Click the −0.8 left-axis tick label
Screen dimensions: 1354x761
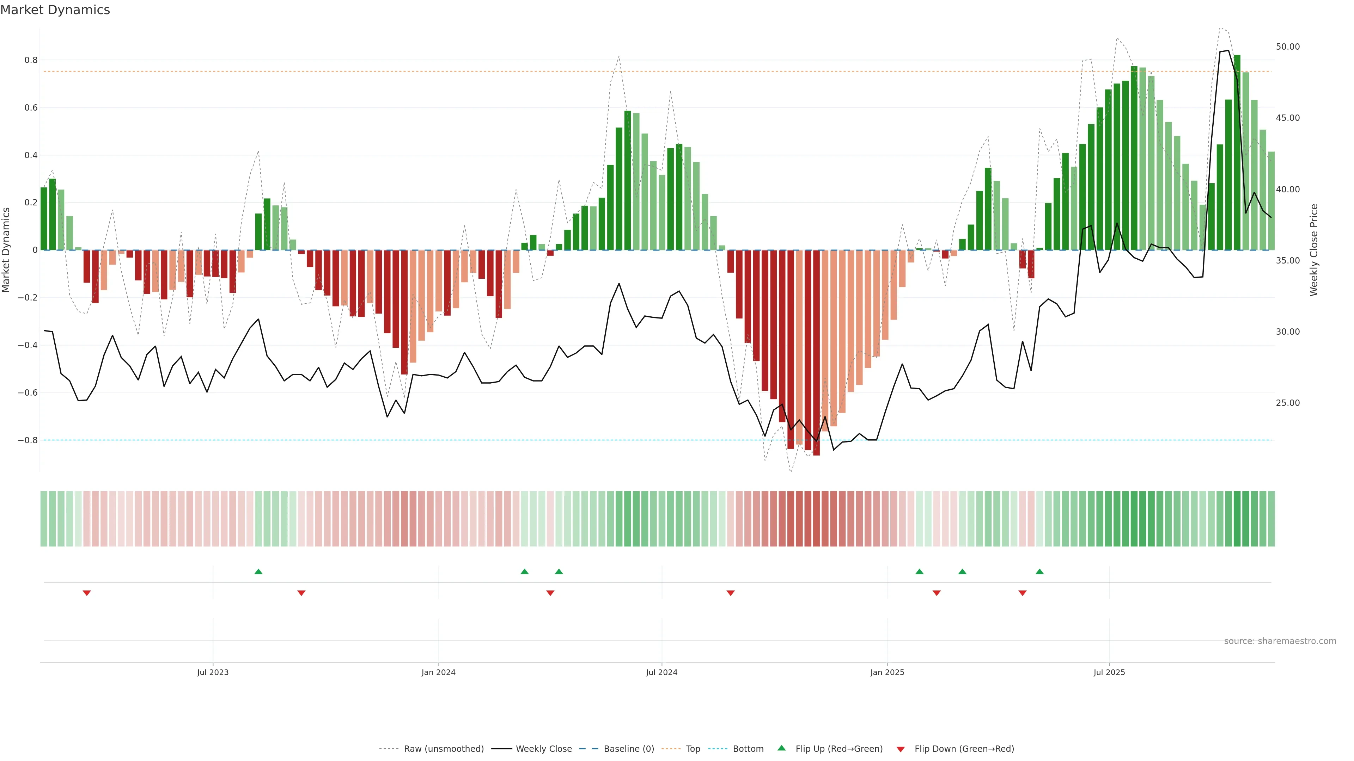pos(28,440)
